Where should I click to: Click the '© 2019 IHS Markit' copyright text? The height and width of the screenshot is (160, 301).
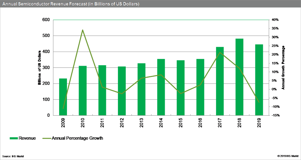pyautogui.click(x=288, y=156)
